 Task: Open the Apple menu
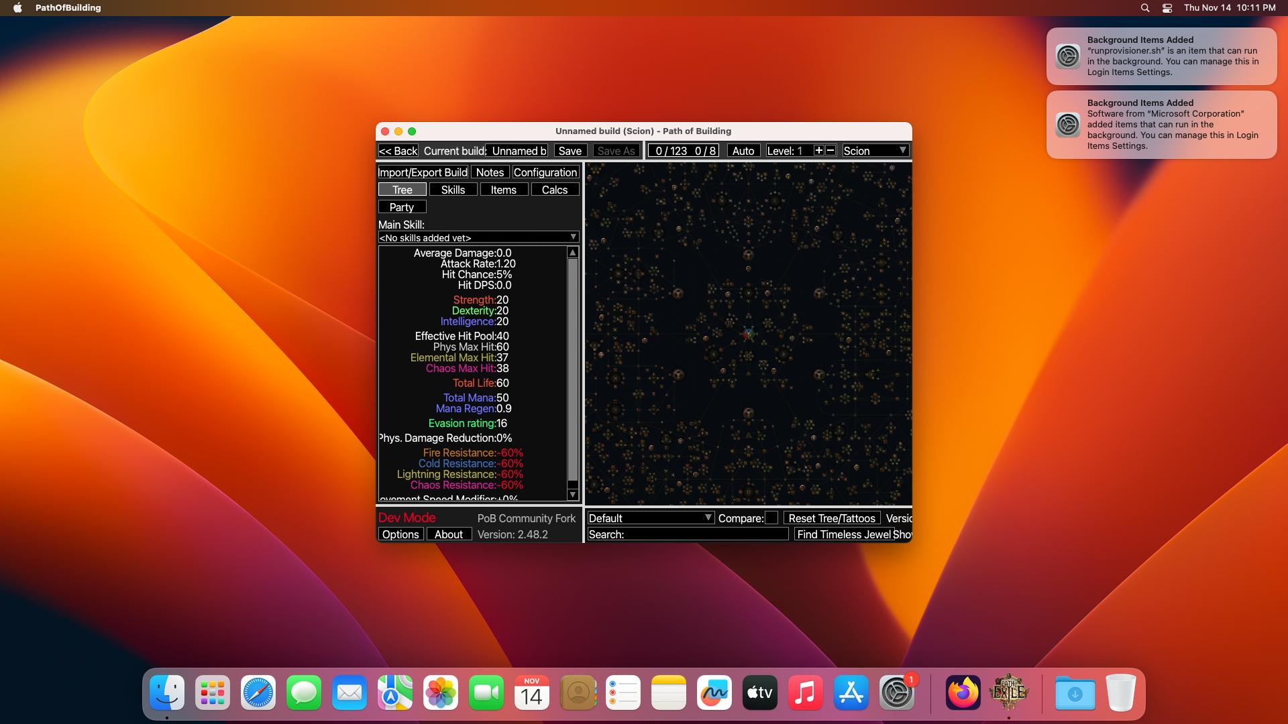click(x=18, y=8)
